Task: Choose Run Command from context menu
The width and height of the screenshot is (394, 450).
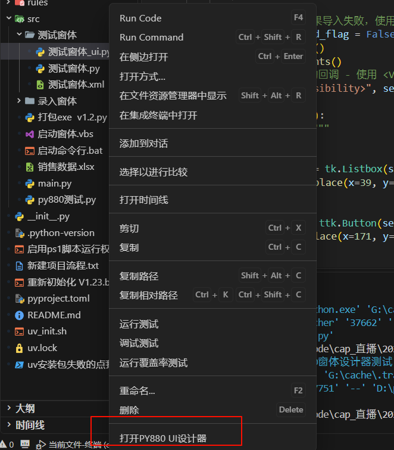Action: pos(212,38)
